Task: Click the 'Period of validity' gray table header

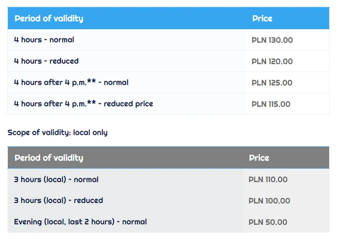Action: point(49,158)
